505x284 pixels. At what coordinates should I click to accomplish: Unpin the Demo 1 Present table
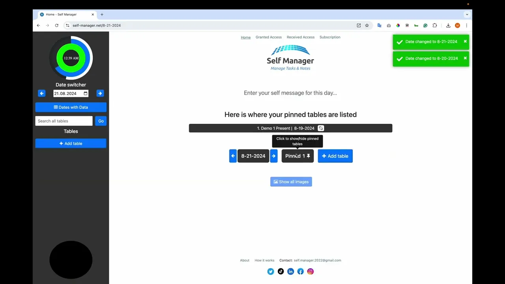click(321, 128)
